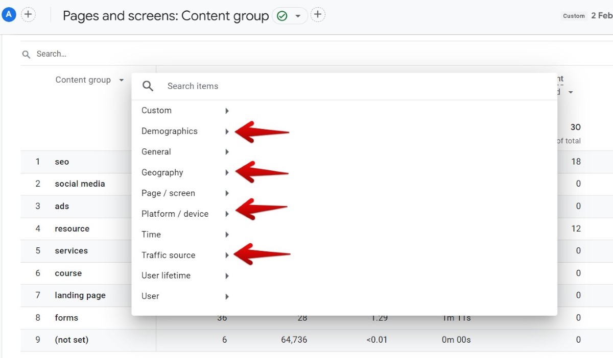Open the Content group dimension dropdown
The width and height of the screenshot is (613, 358).
click(90, 80)
